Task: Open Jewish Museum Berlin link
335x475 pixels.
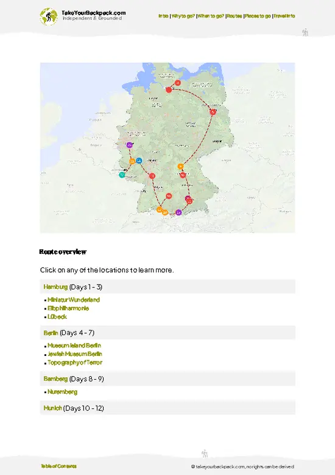Action: pyautogui.click(x=75, y=354)
